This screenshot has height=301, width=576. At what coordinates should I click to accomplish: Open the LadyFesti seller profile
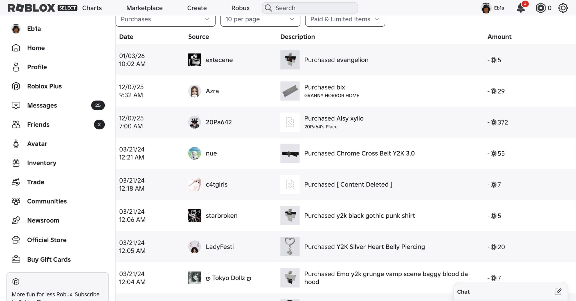pyautogui.click(x=220, y=247)
